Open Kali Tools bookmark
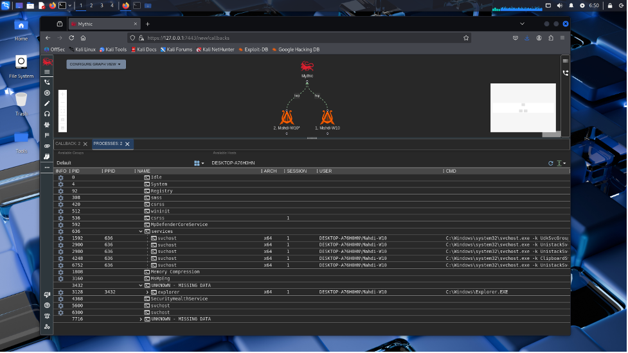 [x=113, y=49]
